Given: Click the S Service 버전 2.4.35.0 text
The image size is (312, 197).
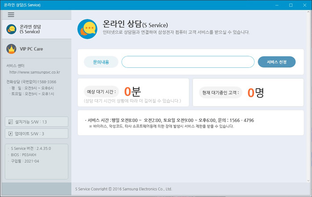Looking at the screenshot, I should coord(31,148).
